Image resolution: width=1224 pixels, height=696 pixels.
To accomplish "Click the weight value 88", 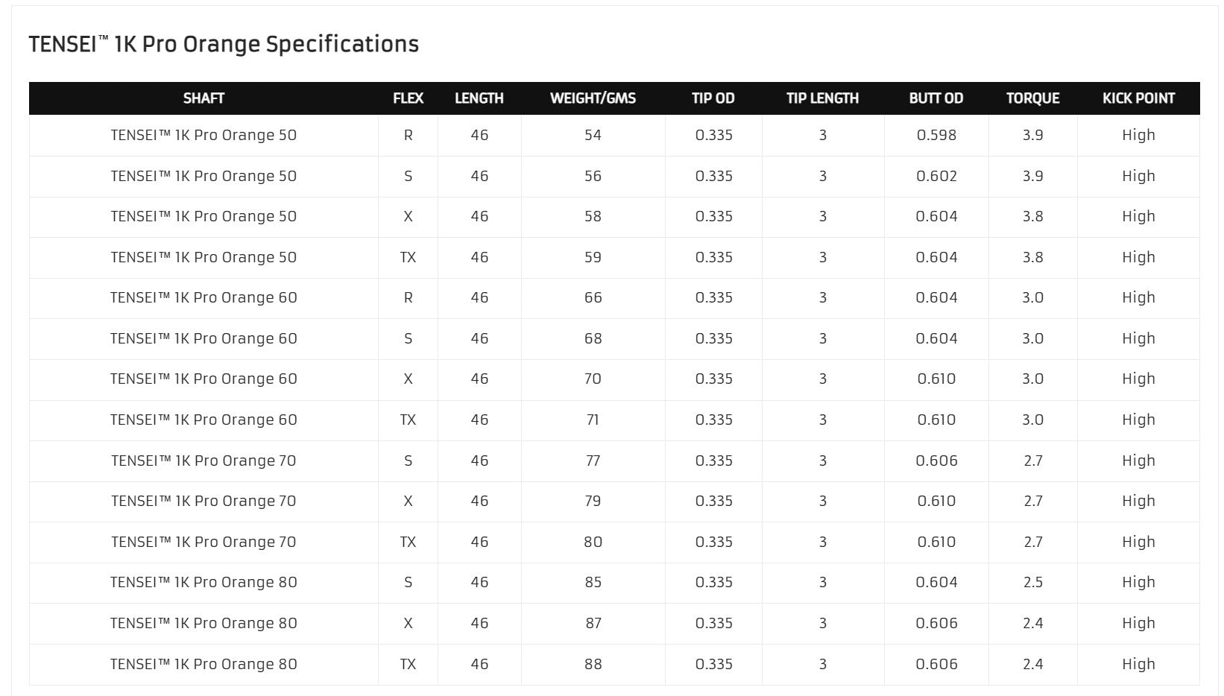I will (593, 664).
